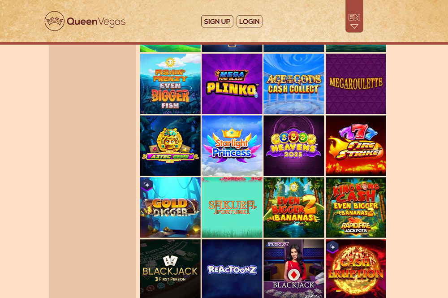Click the SIGN UP button
The height and width of the screenshot is (298, 448).
pos(217,22)
